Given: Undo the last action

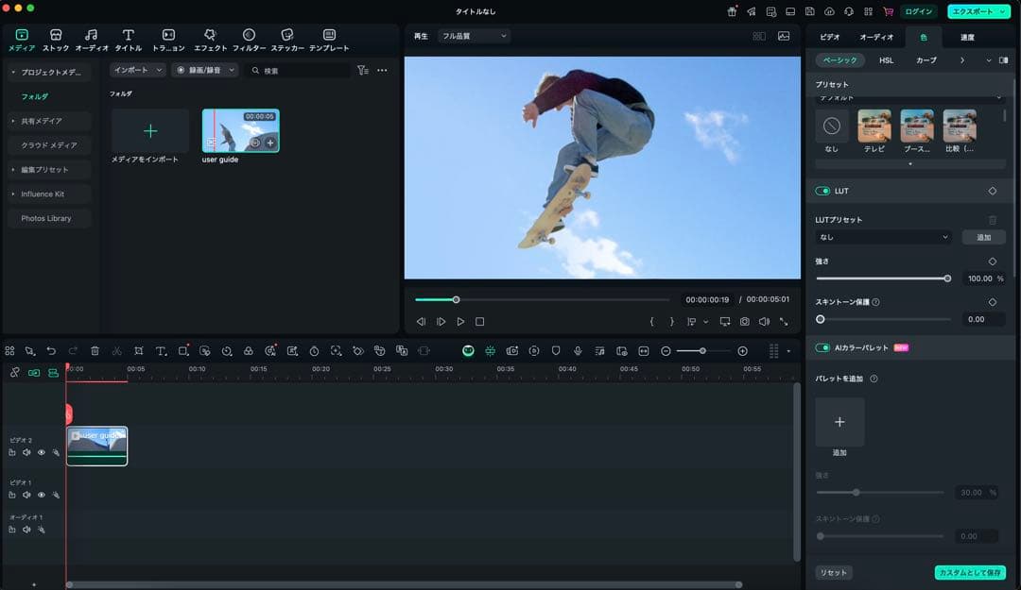Looking at the screenshot, I should [x=52, y=350].
